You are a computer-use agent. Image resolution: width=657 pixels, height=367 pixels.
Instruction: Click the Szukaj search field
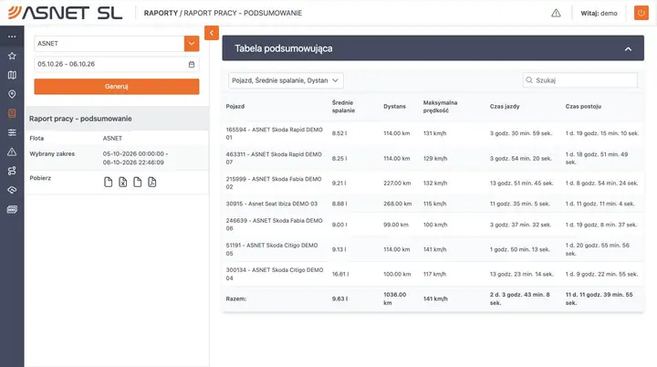coord(580,80)
